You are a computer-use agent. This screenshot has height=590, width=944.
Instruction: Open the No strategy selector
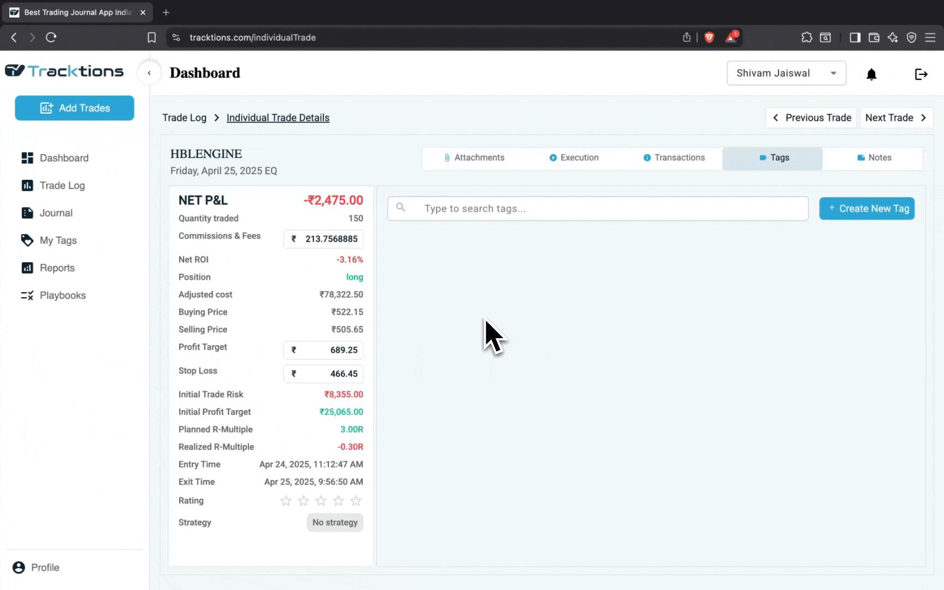pyautogui.click(x=335, y=523)
